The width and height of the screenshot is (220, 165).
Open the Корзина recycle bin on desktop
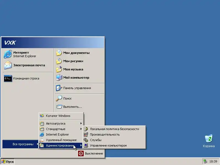pyautogui.click(x=209, y=139)
